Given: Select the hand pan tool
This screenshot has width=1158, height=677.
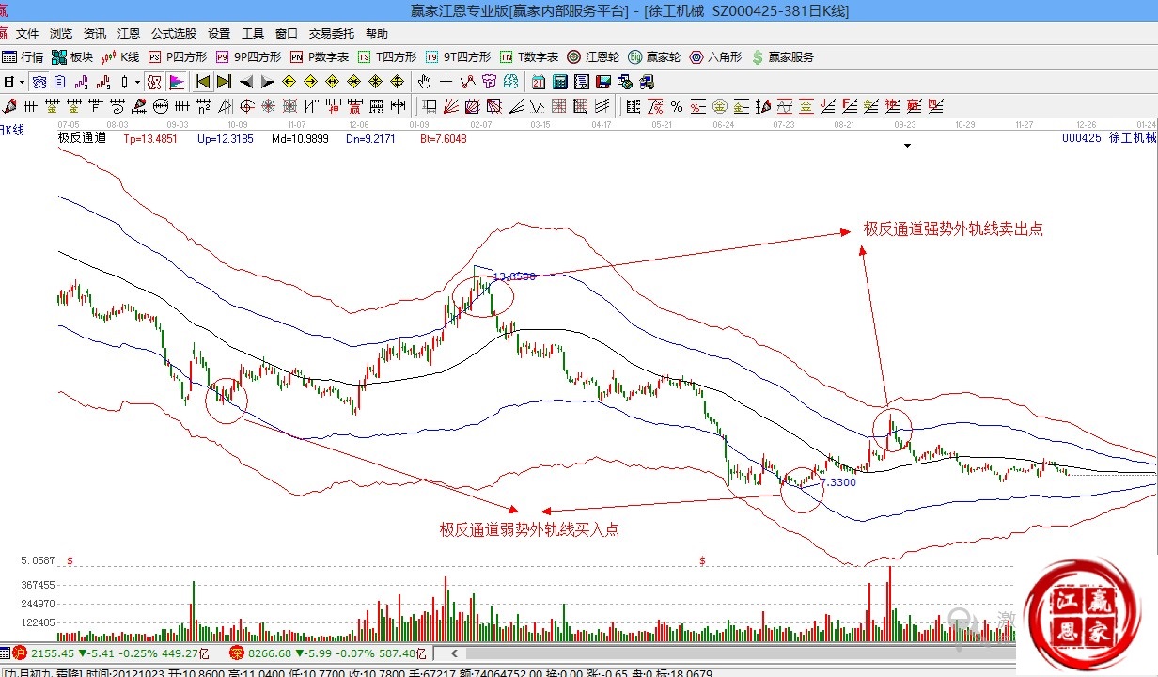Looking at the screenshot, I should tap(425, 82).
